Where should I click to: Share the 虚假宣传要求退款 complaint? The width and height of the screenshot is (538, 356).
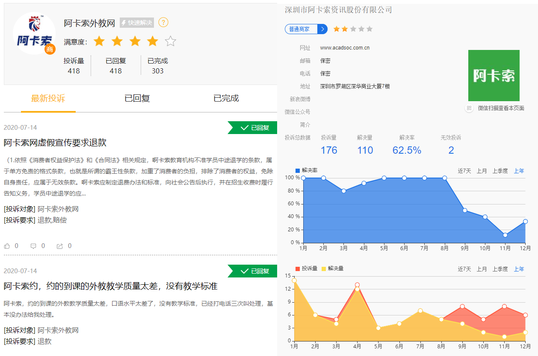(60, 246)
